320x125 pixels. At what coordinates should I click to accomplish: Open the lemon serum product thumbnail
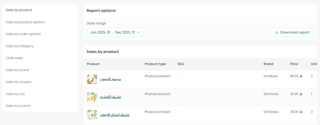(92, 79)
